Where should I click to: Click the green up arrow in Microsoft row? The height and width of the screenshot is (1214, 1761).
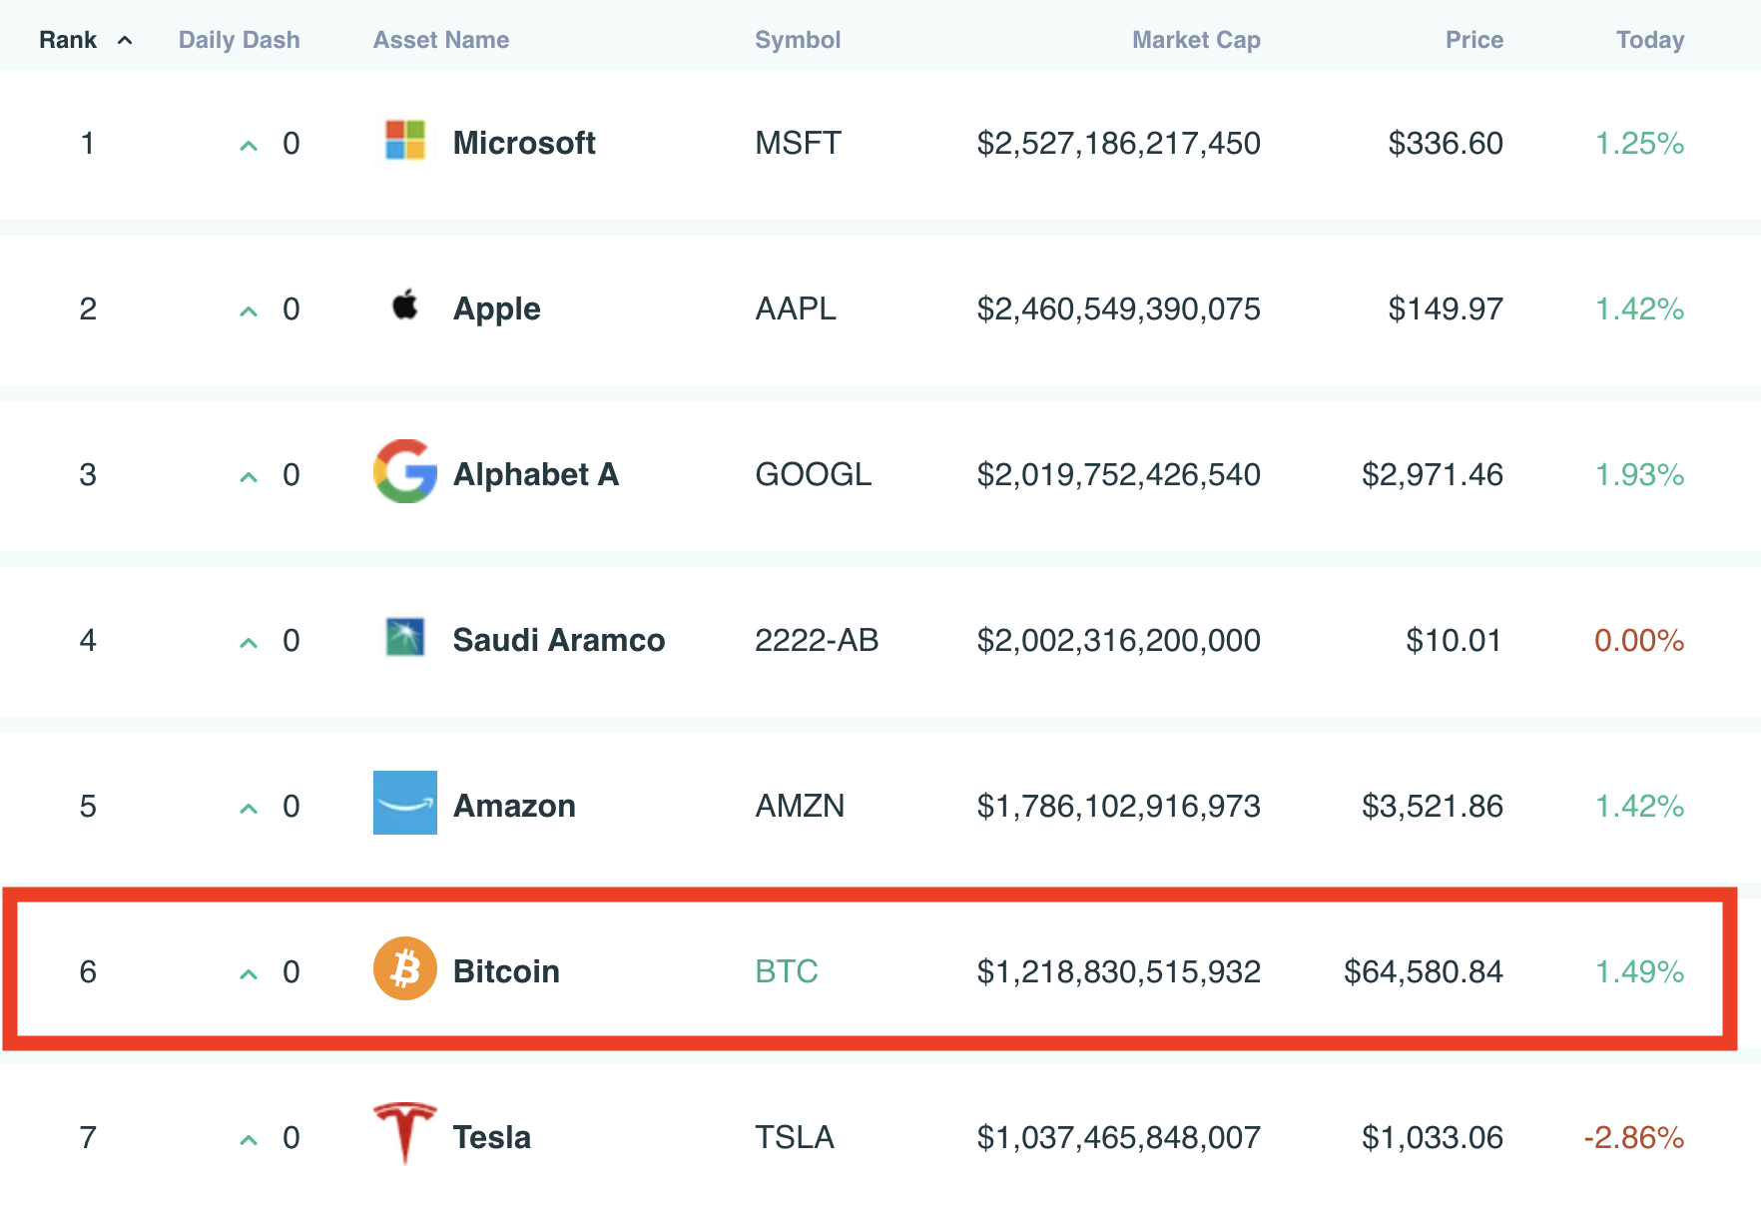249,146
